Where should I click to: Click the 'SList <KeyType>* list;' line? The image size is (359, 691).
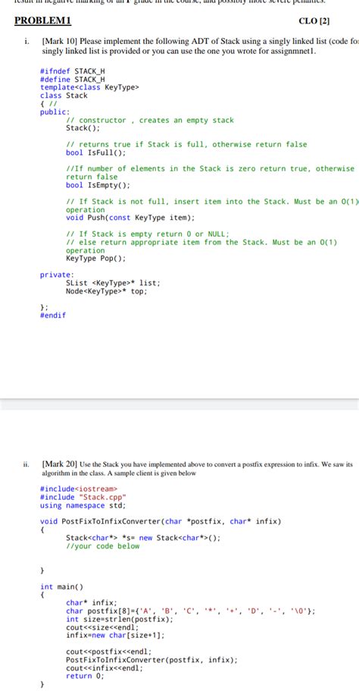click(113, 284)
